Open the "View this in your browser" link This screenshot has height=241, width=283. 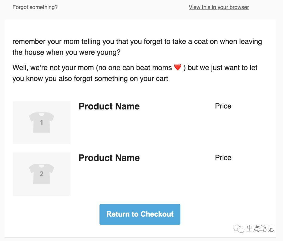pyautogui.click(x=219, y=7)
